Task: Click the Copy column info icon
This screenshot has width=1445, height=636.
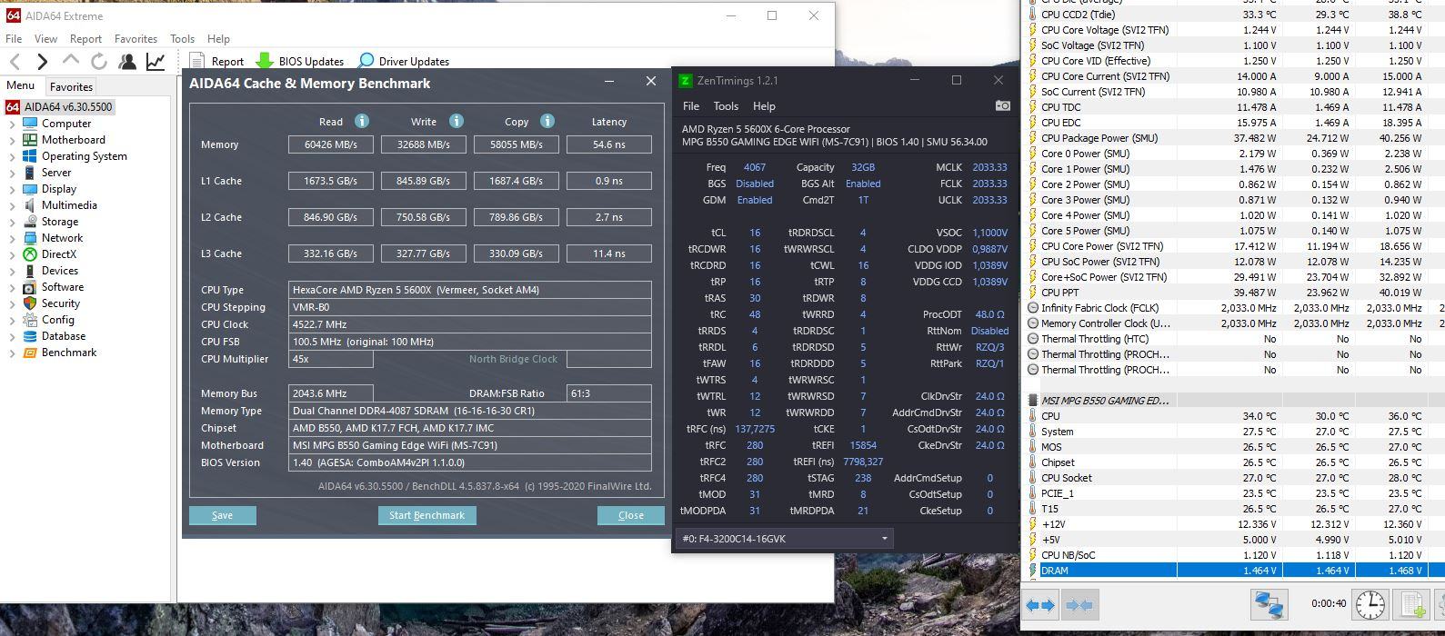Action: (547, 121)
